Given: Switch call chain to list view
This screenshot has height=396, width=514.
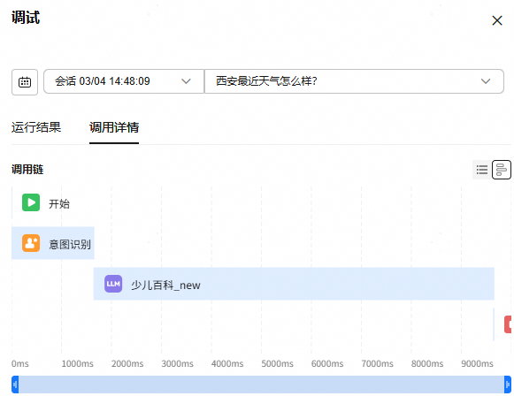Looking at the screenshot, I should 482,170.
